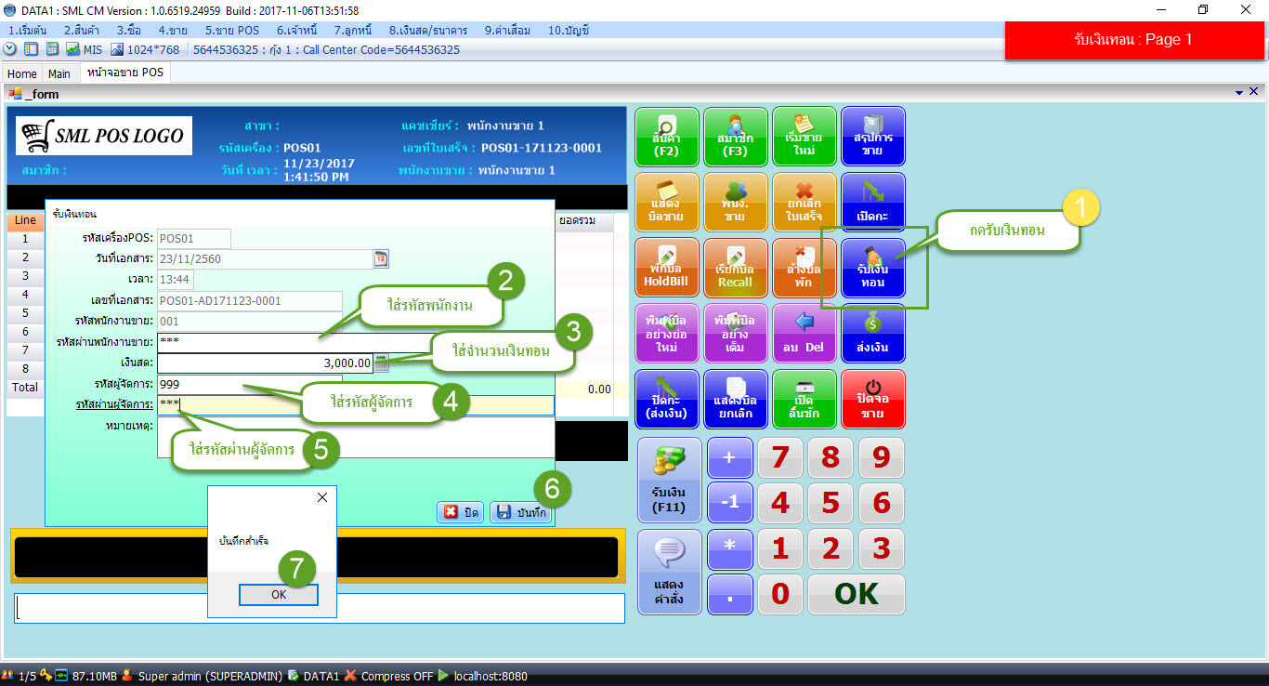Open the calculator beside the เงินสด field
This screenshot has height=686, width=1269.
click(381, 363)
